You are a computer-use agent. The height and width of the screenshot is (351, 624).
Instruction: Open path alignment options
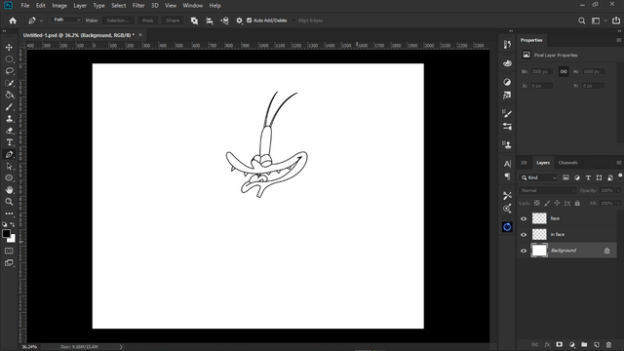[210, 20]
